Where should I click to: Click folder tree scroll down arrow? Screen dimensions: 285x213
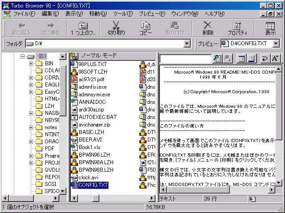pyautogui.click(x=63, y=191)
